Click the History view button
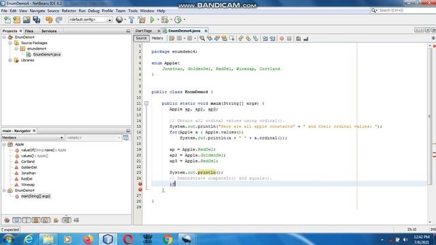The height and width of the screenshot is (245, 436). click(x=157, y=38)
